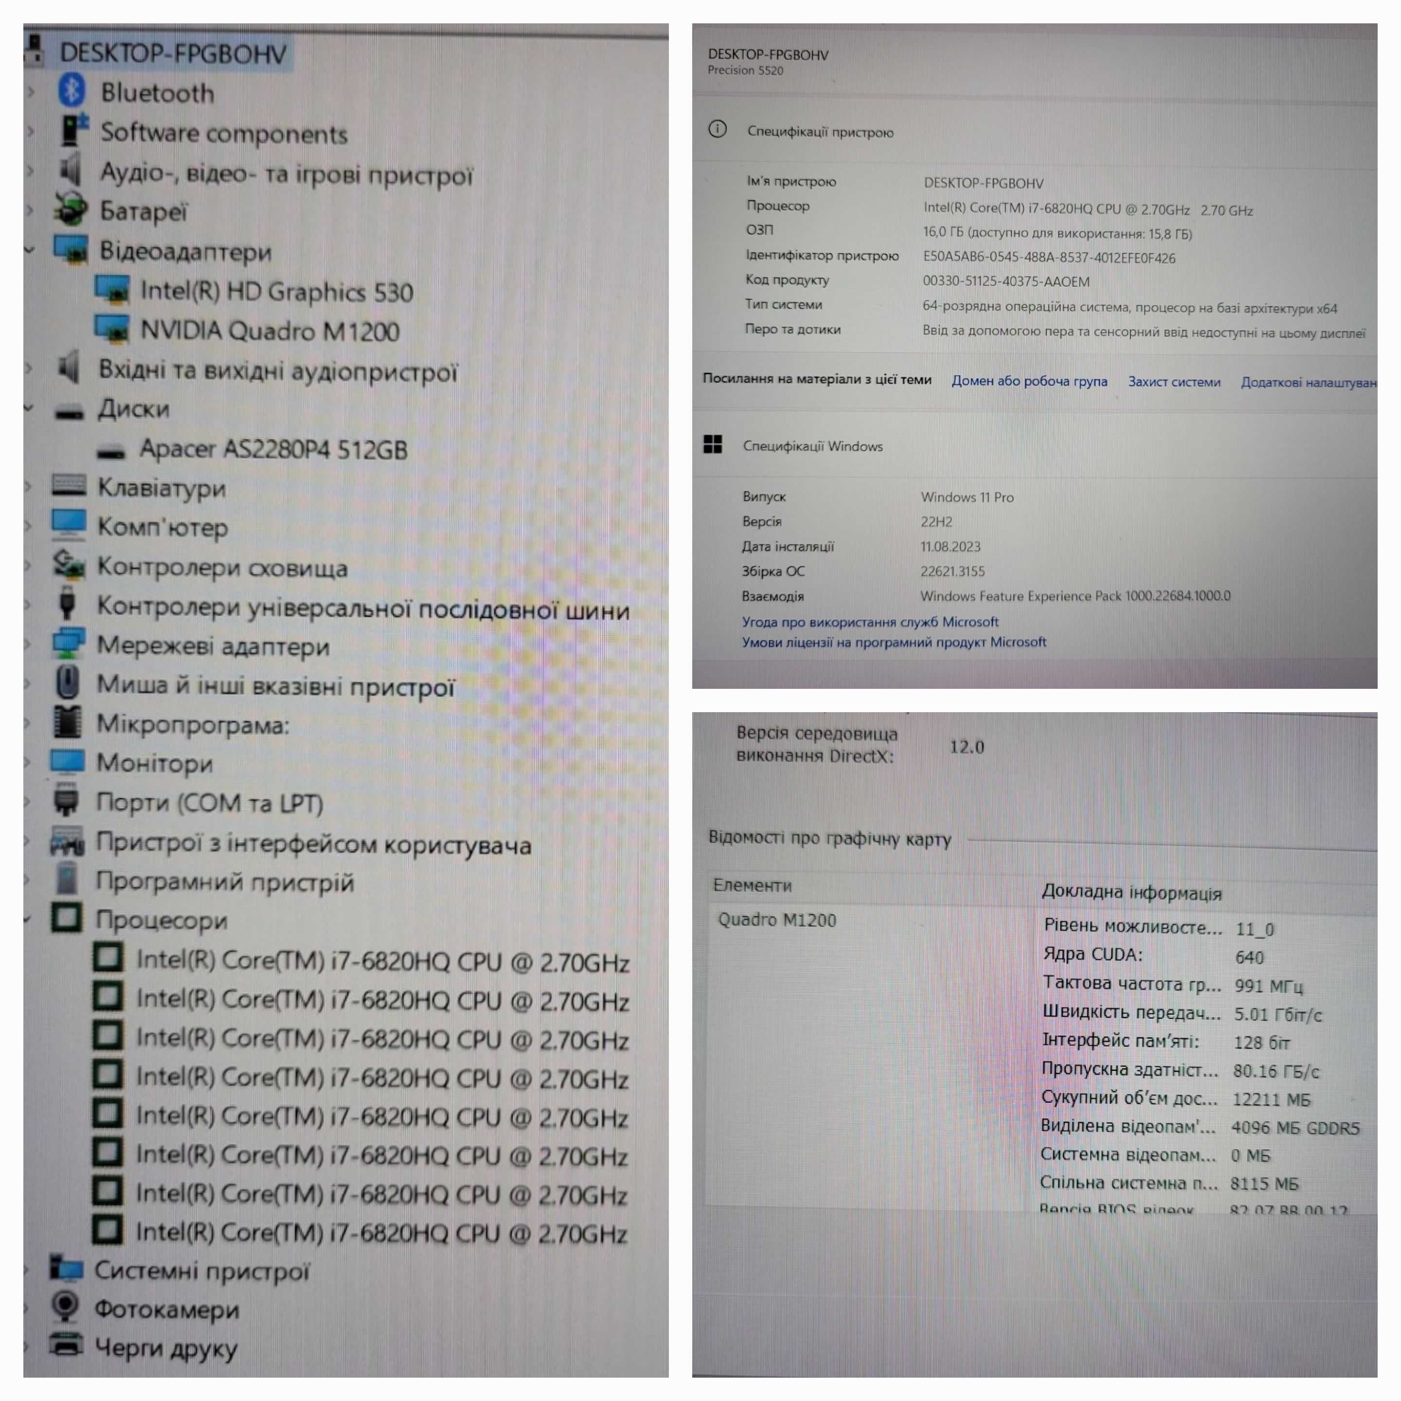Expand the Клавіатури node

click(29, 486)
